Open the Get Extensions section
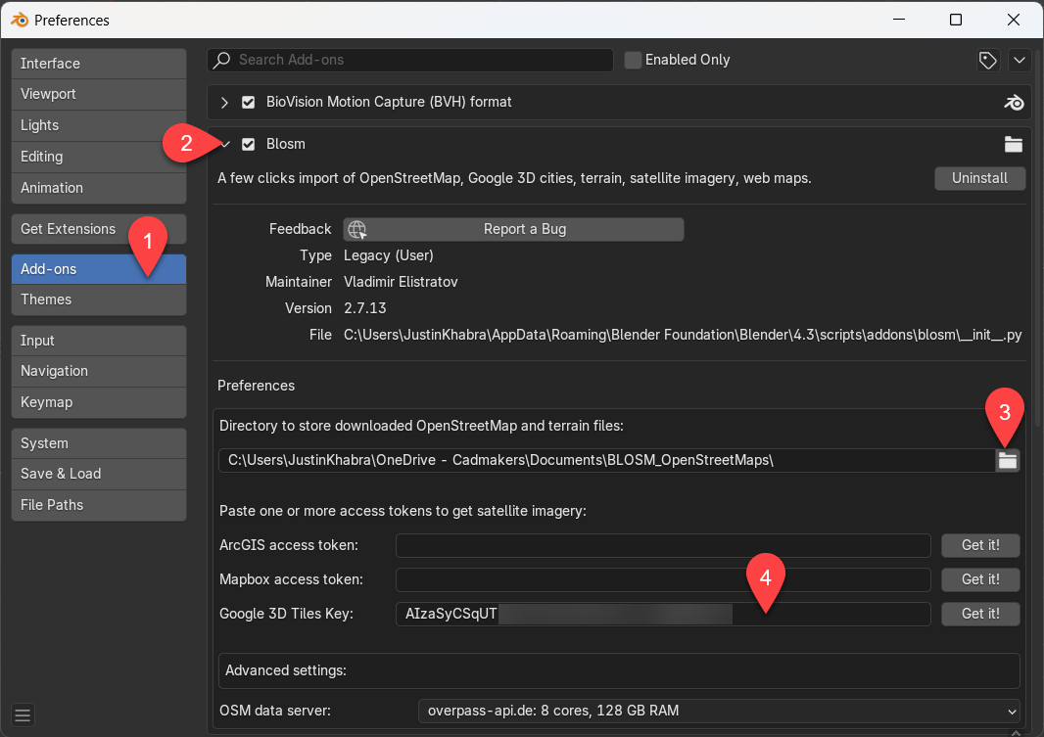 pyautogui.click(x=99, y=229)
